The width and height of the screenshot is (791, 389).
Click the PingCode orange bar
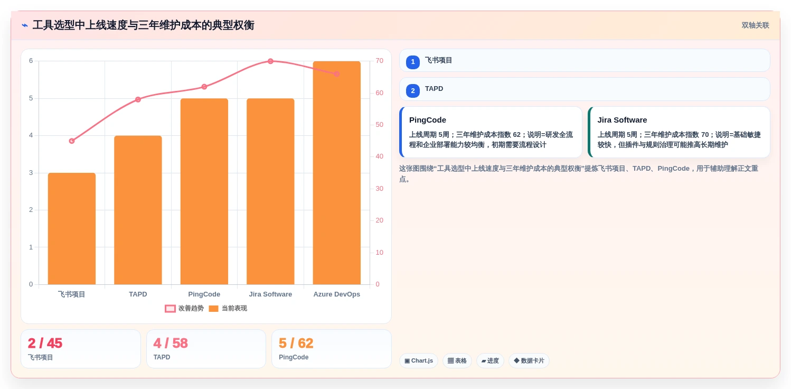coord(204,191)
